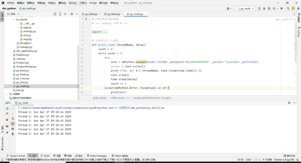Click the CRLF line separator in status bar

[x=248, y=160]
